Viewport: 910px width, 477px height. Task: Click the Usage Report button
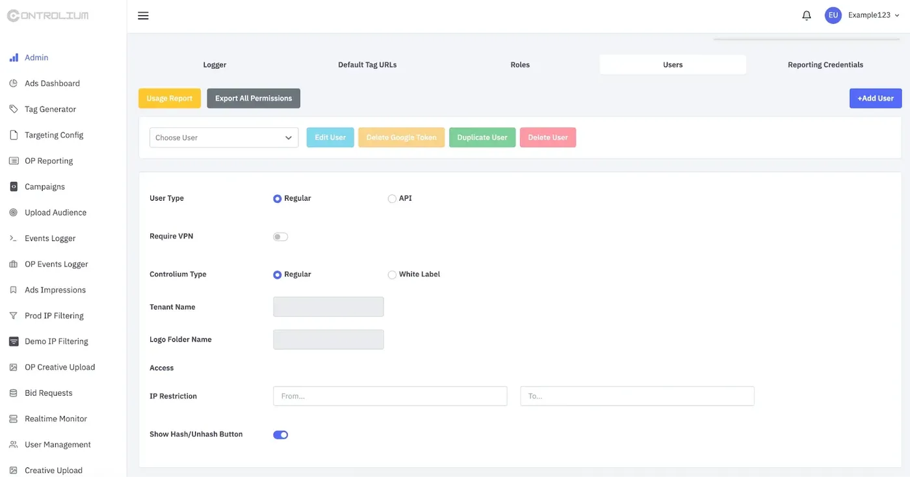click(x=170, y=98)
